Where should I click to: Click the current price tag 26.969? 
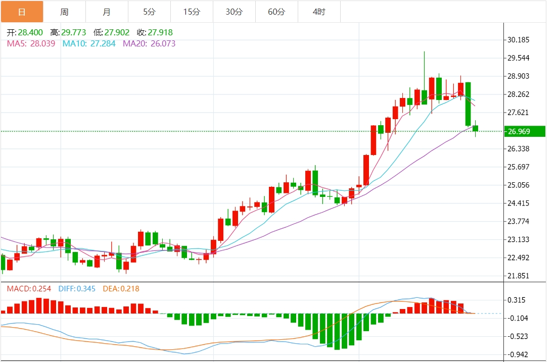coord(525,131)
